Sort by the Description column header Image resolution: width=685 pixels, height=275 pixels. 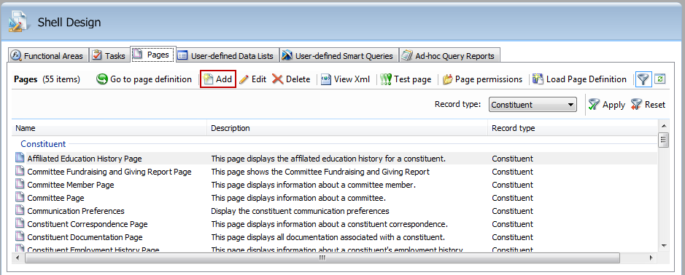pos(347,128)
